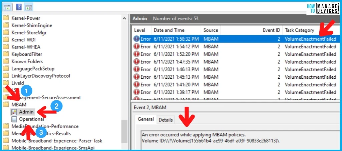Screen dimensions: 342x151
Task: Switch to the General tab
Action: [146, 119]
